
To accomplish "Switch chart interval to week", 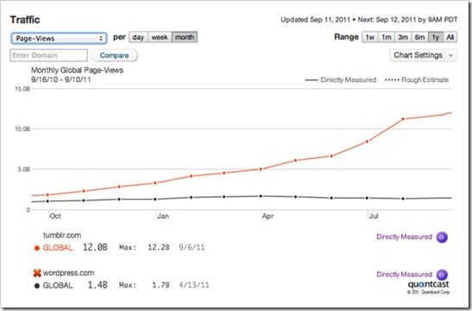I will coord(160,37).
